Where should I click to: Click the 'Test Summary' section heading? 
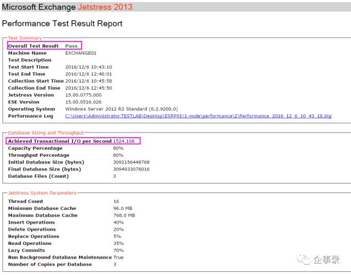coord(25,38)
